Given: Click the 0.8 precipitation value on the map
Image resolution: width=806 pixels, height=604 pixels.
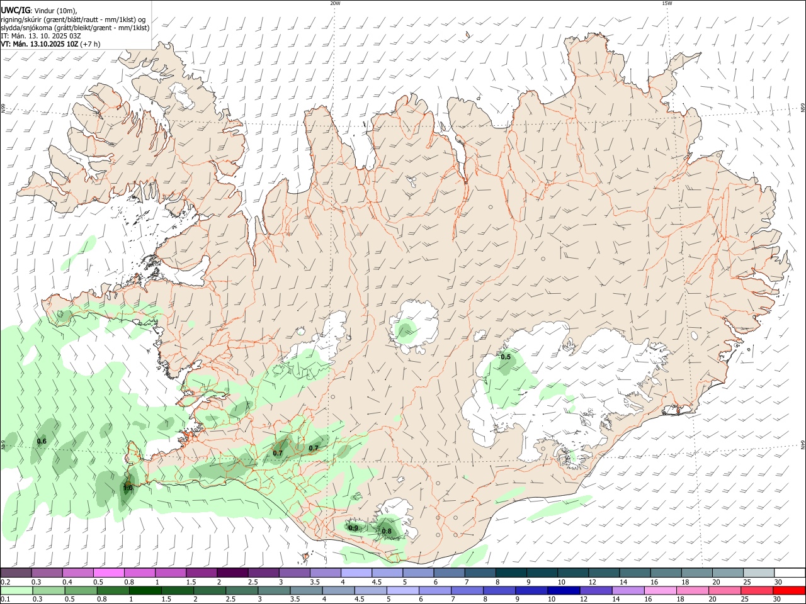Looking at the screenshot, I should 387,532.
